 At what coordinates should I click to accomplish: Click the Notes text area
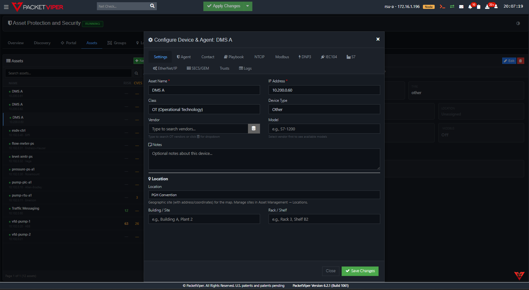(x=264, y=159)
